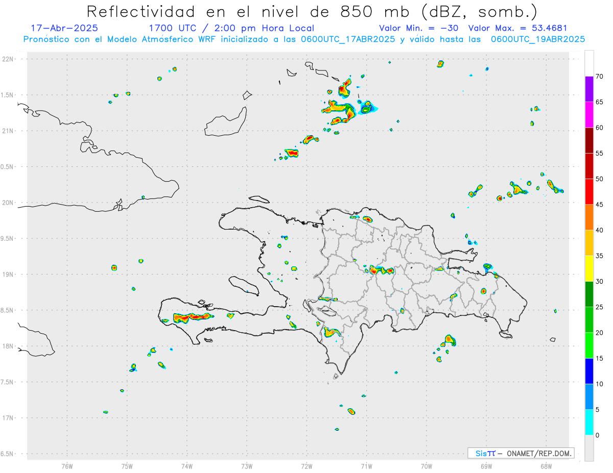Click the '76W' longitude label
613x473 pixels.
[x=67, y=465]
